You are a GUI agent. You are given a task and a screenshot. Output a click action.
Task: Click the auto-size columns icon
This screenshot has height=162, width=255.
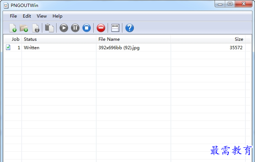pos(115,28)
